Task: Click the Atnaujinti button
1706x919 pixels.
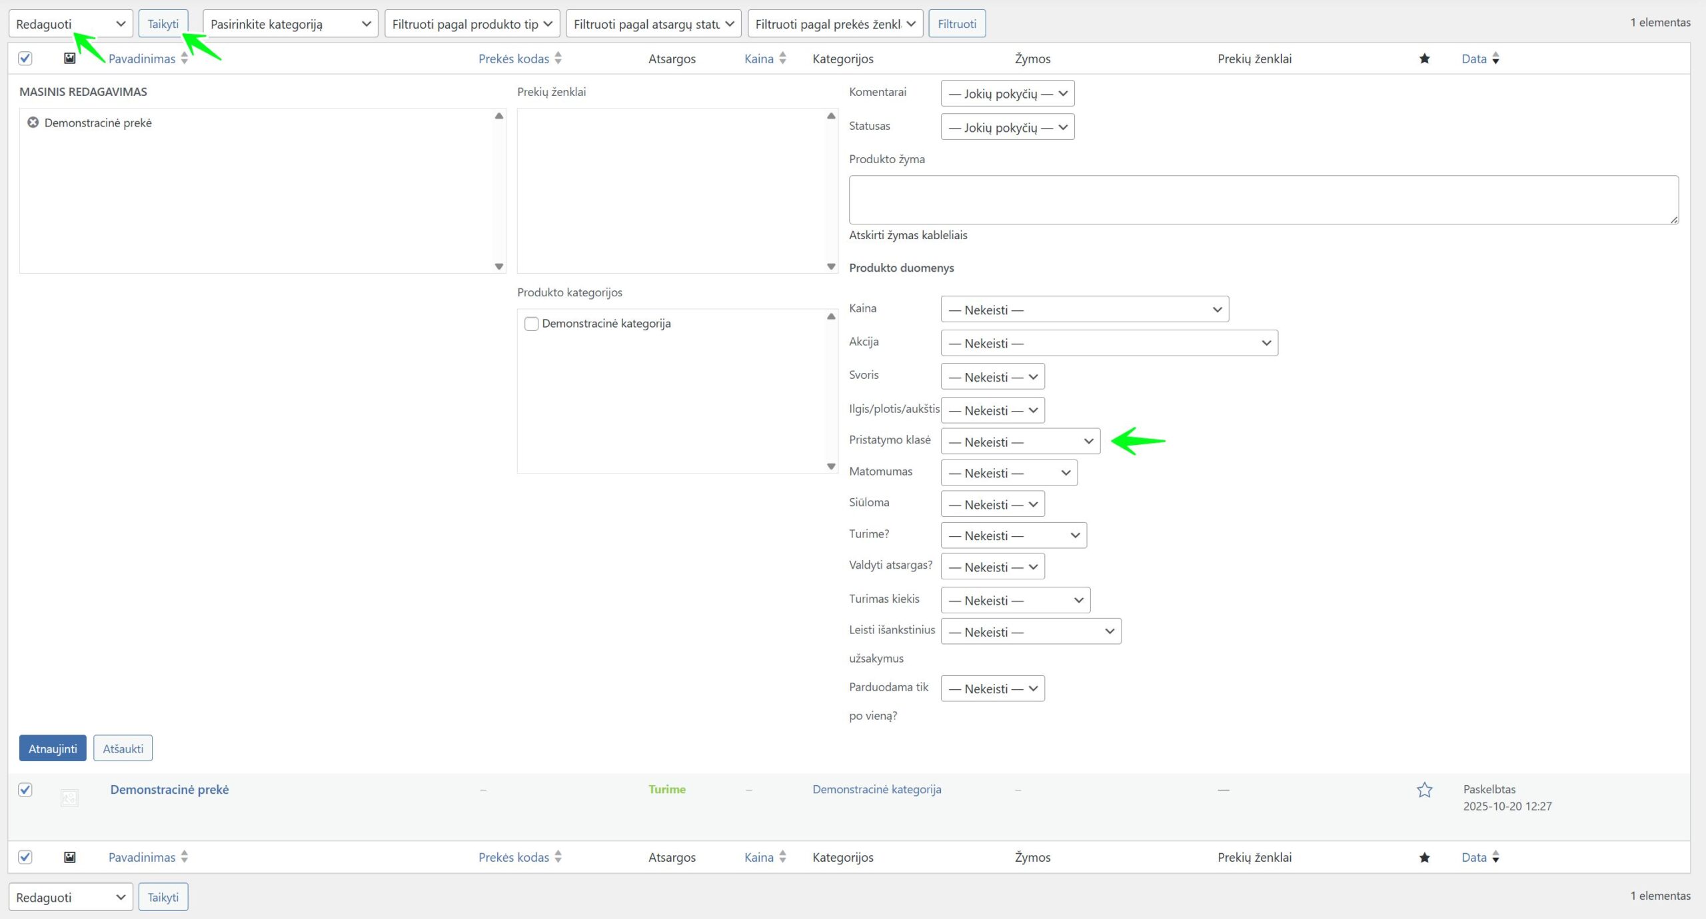Action: click(53, 749)
